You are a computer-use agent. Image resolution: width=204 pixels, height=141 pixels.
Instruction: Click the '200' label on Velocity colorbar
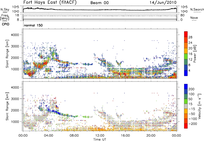(192, 89)
